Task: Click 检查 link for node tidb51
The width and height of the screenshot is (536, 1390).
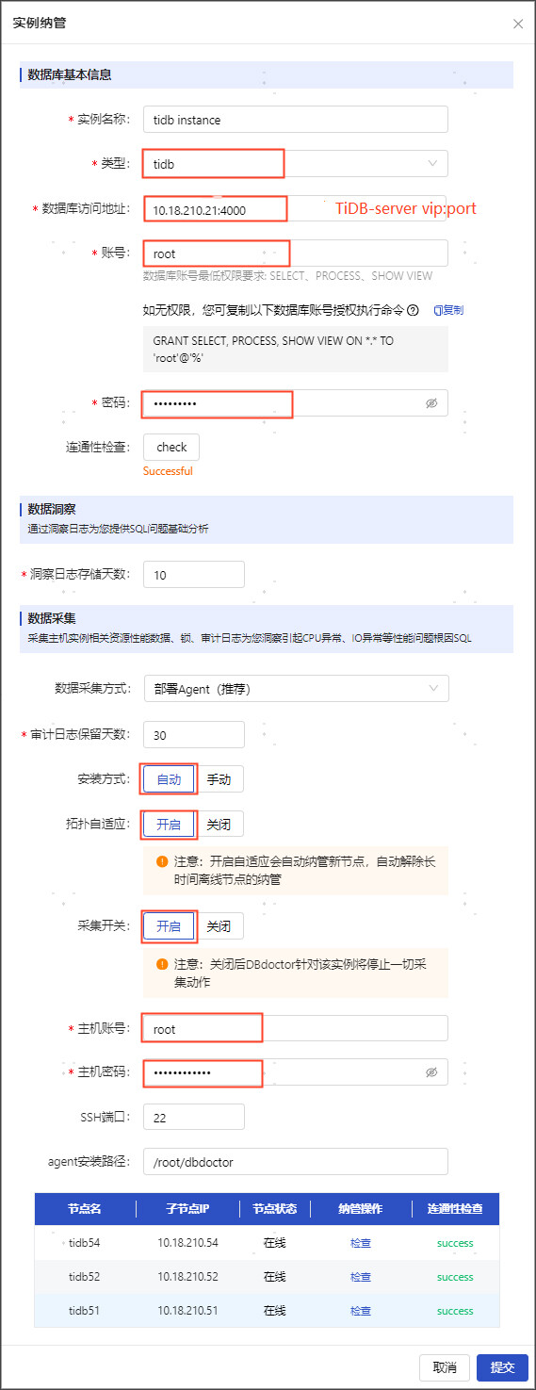Action: coord(361,1311)
